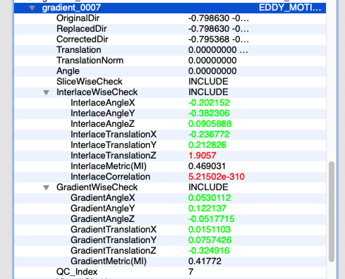Click the INCLUDE value for GradientWiseCheck

pos(208,187)
